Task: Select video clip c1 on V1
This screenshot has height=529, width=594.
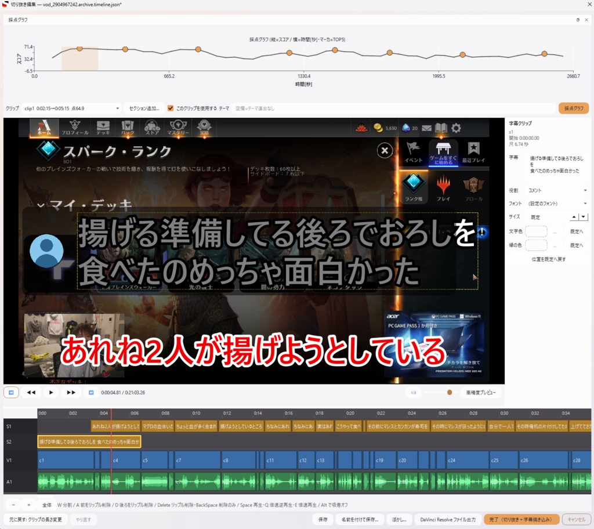Action: click(66, 460)
